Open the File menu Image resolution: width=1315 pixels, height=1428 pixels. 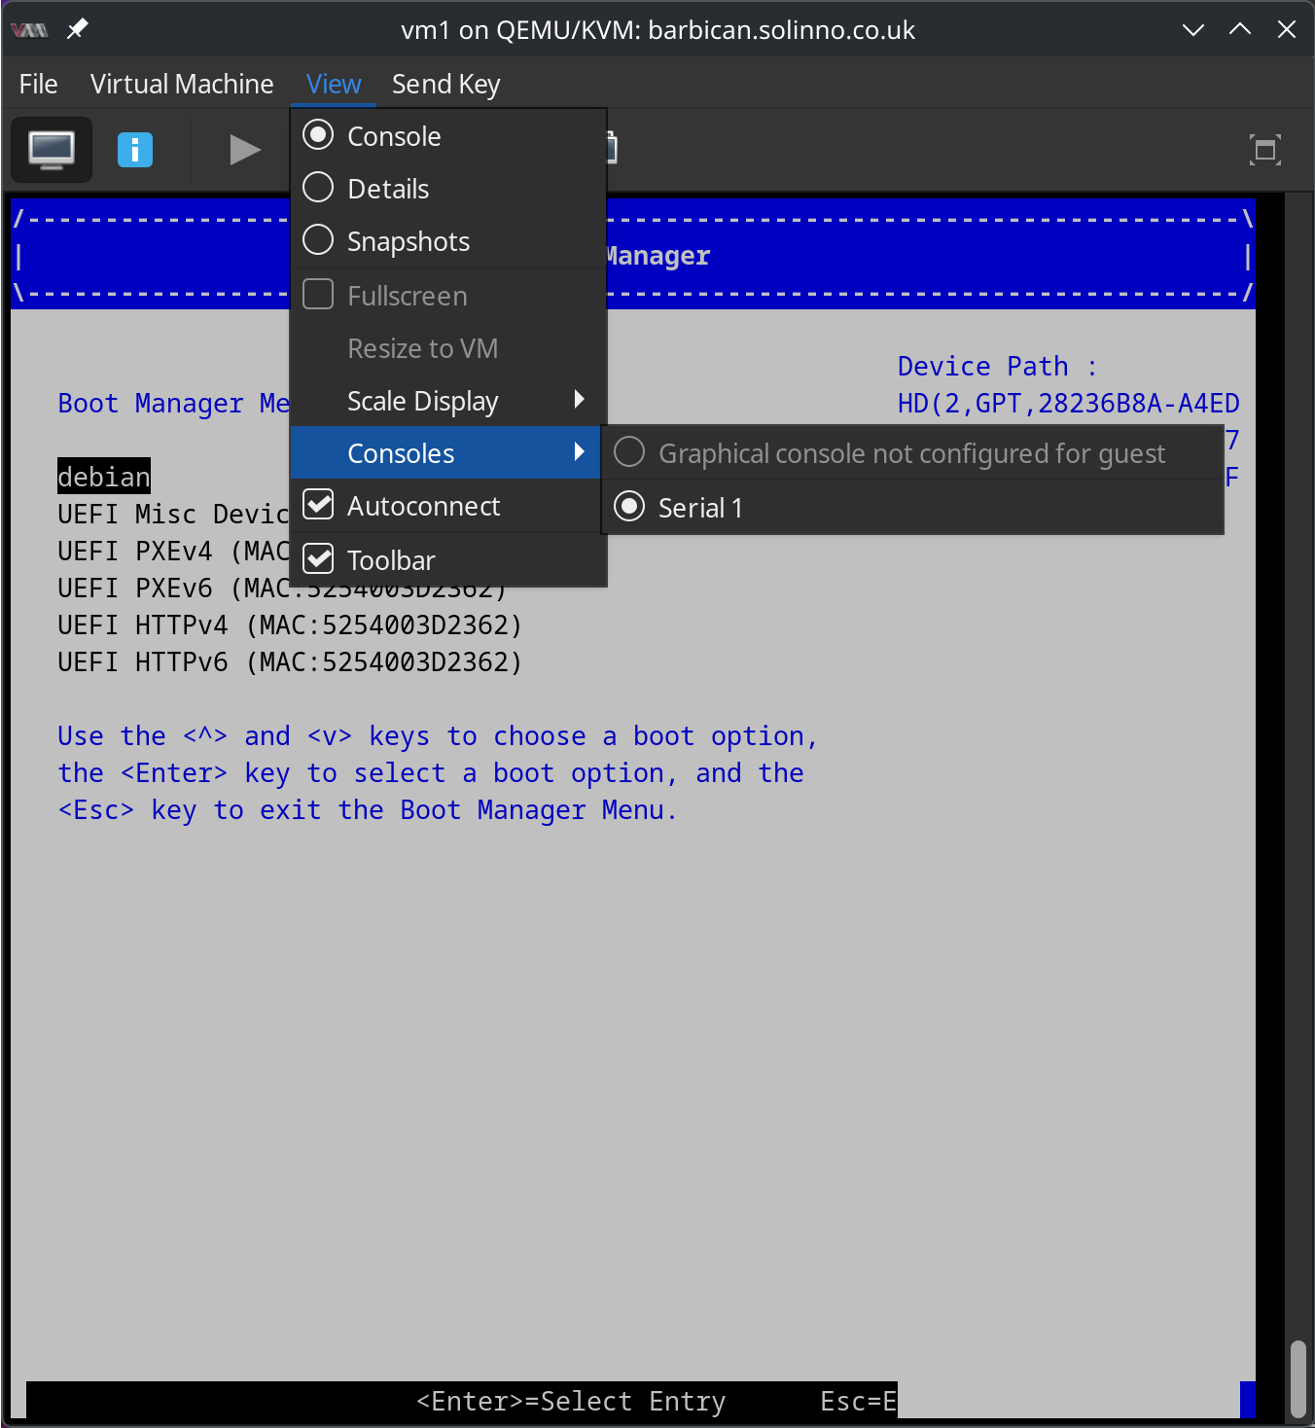tap(38, 84)
